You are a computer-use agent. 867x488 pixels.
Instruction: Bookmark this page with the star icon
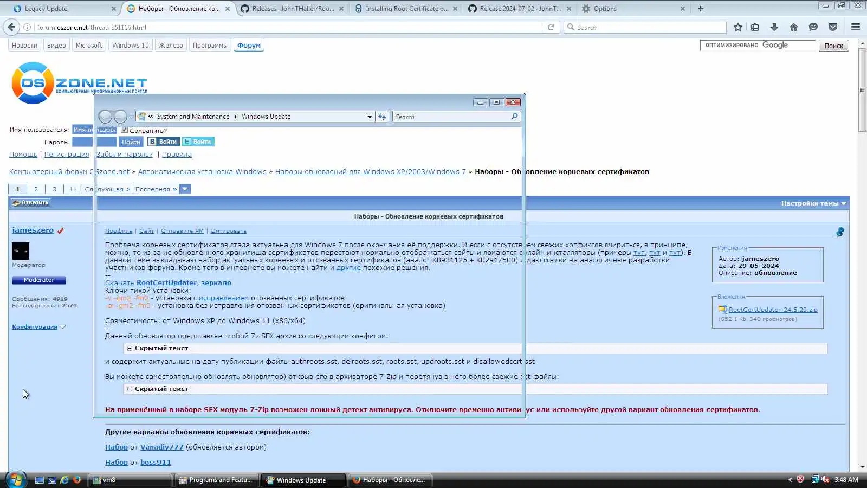(737, 27)
